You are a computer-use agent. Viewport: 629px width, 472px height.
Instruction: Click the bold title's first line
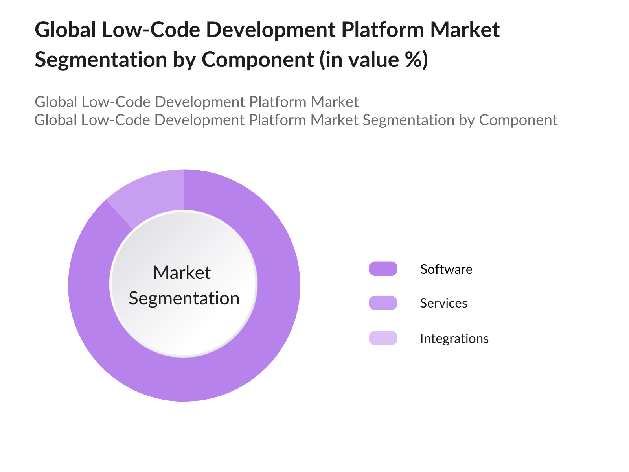pyautogui.click(x=267, y=30)
